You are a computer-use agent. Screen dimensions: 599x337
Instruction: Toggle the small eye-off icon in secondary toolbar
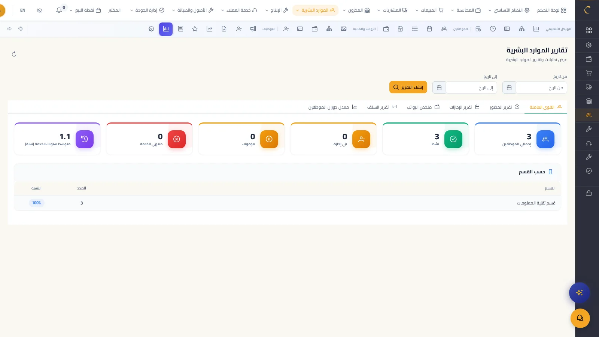(x=9, y=29)
